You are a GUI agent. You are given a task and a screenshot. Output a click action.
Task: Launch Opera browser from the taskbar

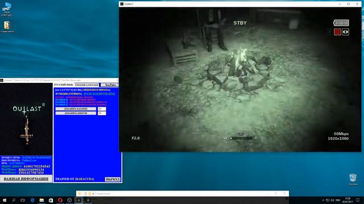(60, 200)
